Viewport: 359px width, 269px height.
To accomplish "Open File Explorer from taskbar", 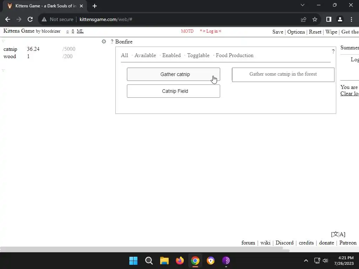I will click(x=164, y=261).
